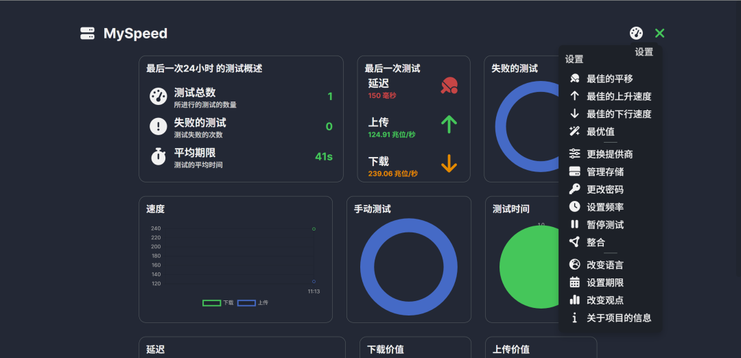
Task: Click the clock icon beside 设置频率
Action: click(x=575, y=206)
